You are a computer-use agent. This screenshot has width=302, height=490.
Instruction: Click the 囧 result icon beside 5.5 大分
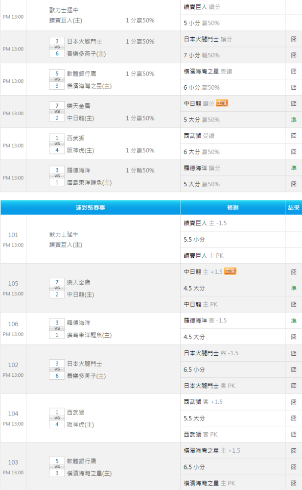coord(294,418)
